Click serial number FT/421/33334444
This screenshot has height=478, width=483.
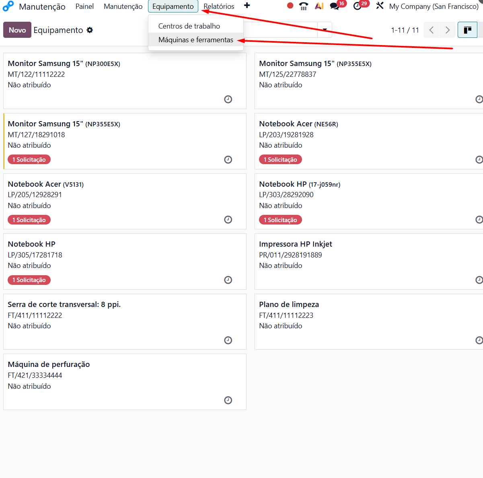(35, 375)
